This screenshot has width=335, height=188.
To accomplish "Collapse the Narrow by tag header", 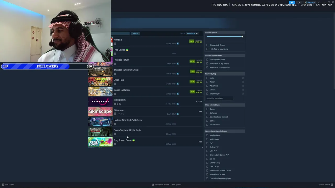I will (x=225, y=74).
